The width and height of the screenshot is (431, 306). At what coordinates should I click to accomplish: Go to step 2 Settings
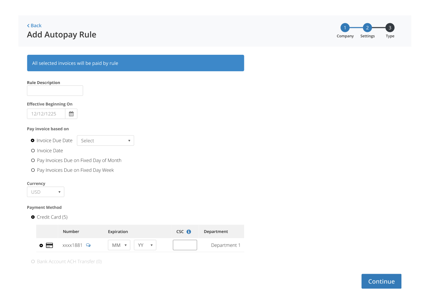pyautogui.click(x=367, y=28)
